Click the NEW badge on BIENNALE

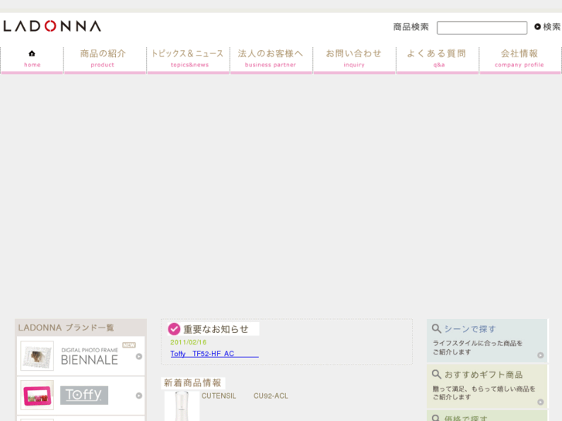pos(129,345)
